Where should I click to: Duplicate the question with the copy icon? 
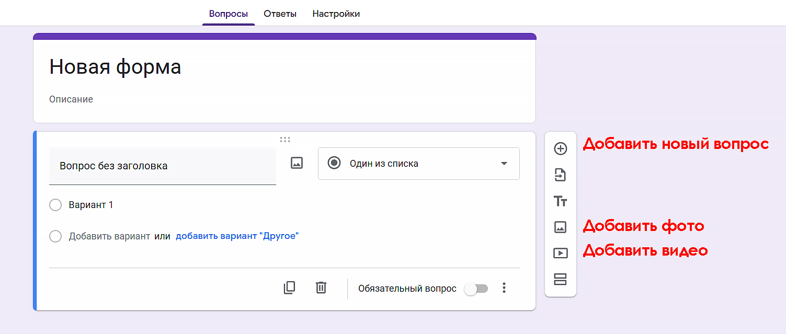[x=289, y=287]
